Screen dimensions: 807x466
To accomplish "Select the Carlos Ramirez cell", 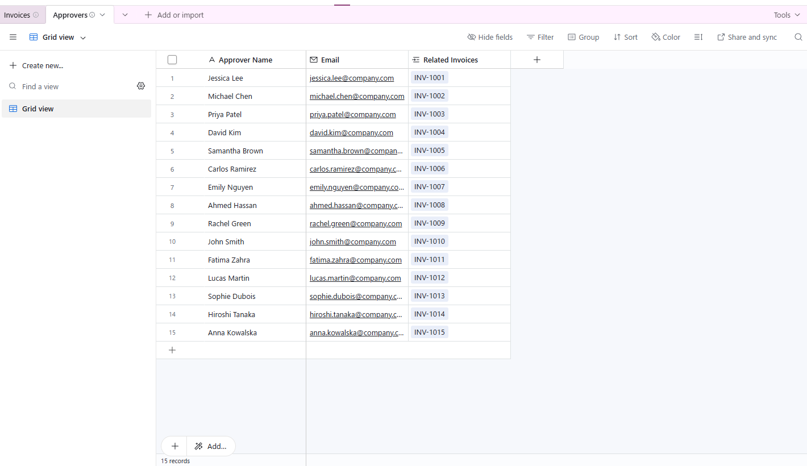I will [x=255, y=169].
